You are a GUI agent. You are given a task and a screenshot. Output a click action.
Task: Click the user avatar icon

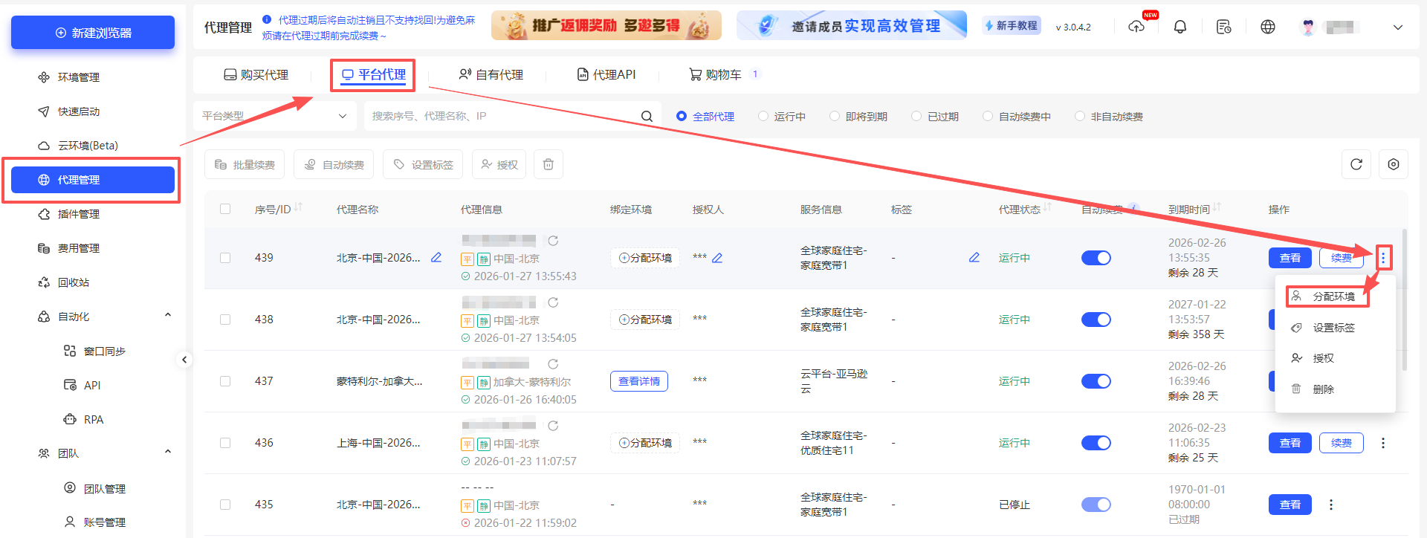(x=1308, y=27)
